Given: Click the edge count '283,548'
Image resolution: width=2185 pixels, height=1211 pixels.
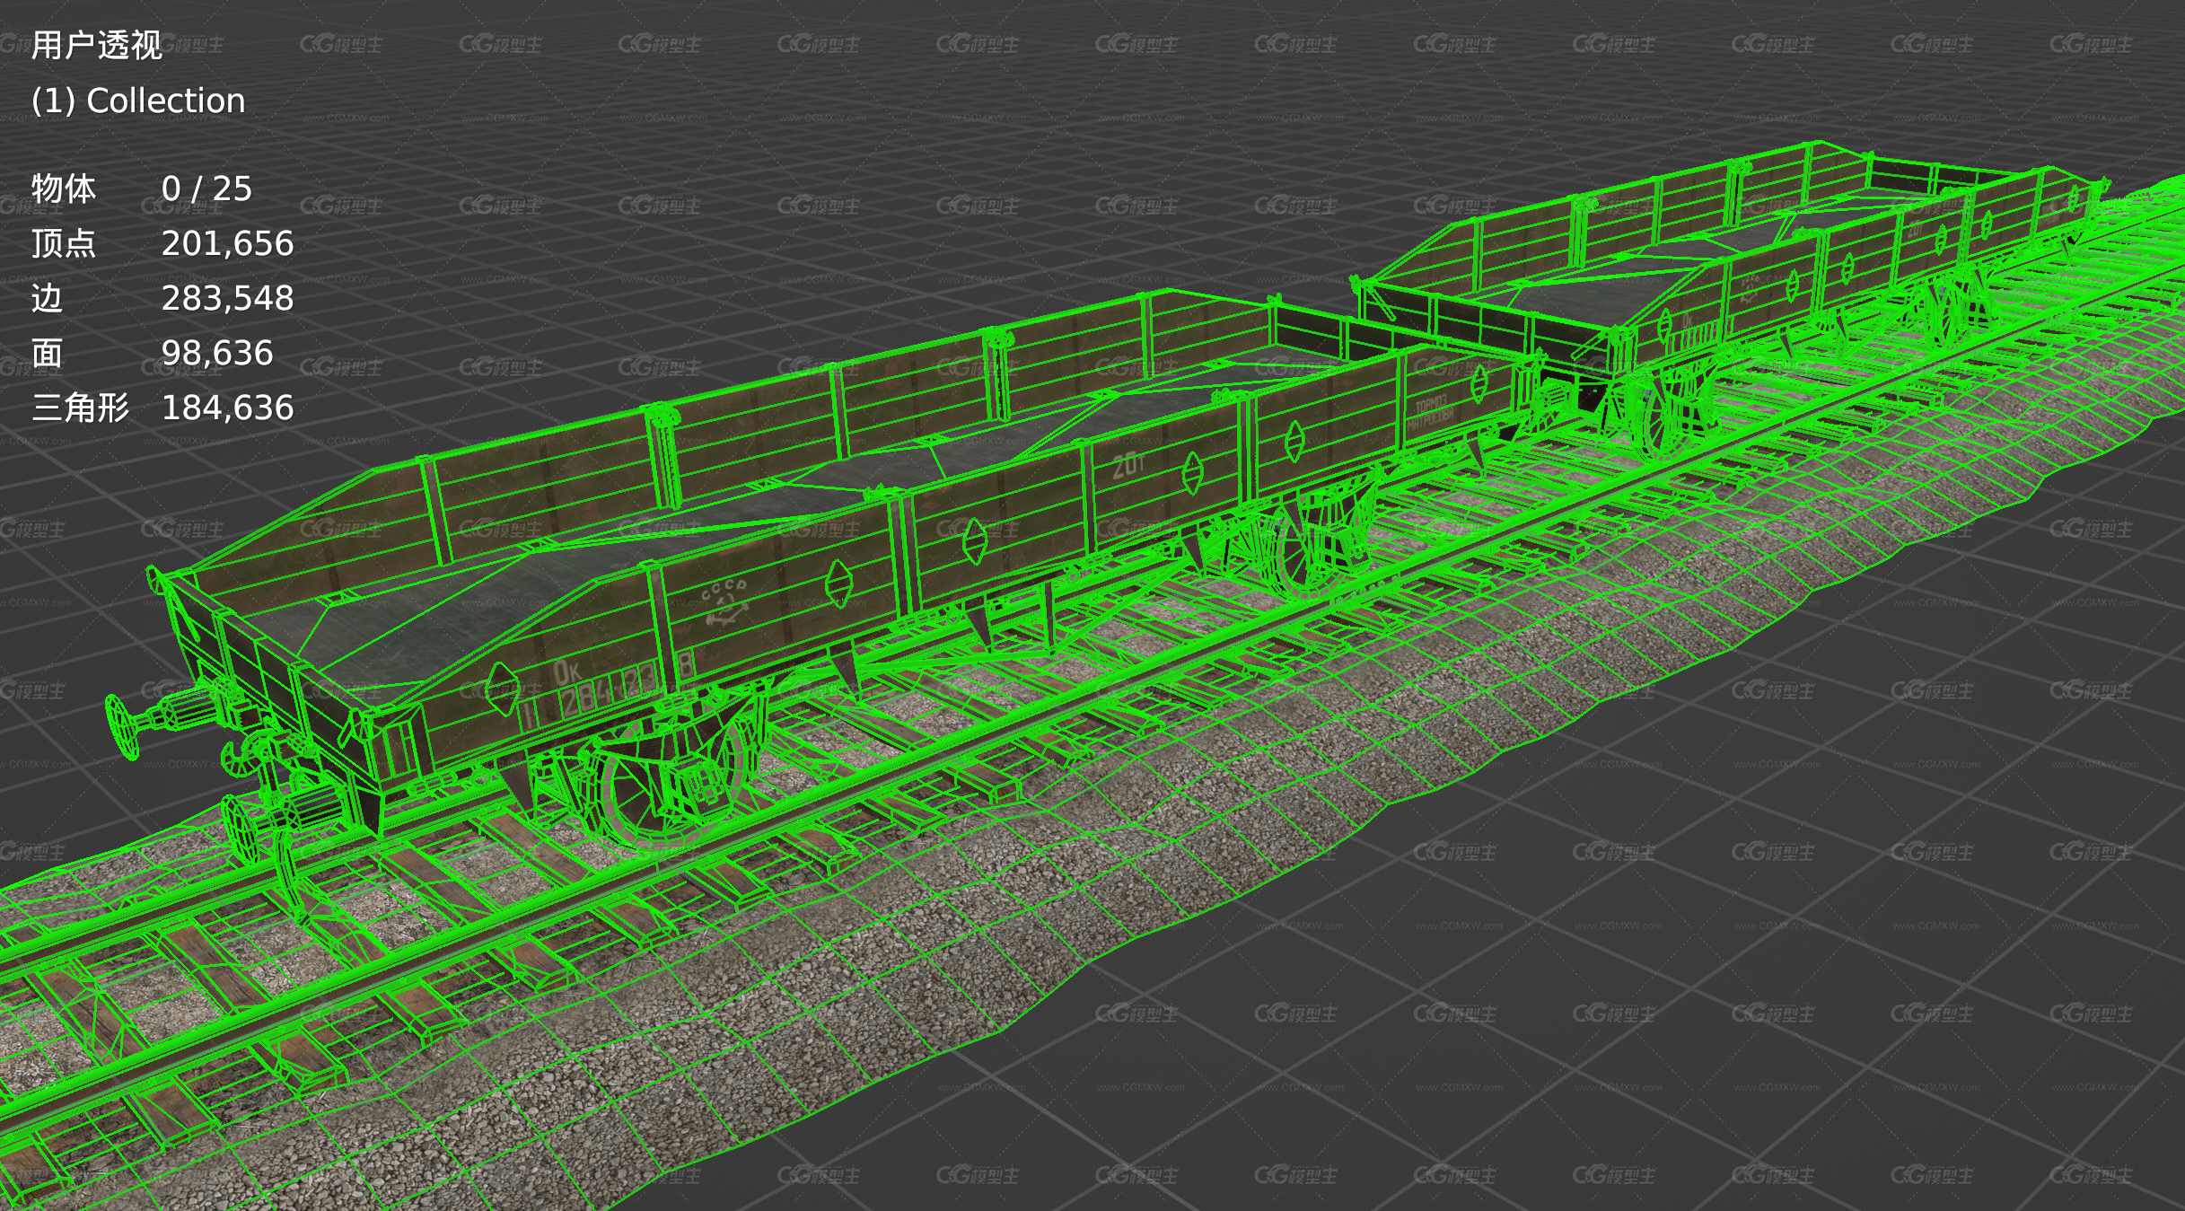Looking at the screenshot, I should tap(227, 298).
